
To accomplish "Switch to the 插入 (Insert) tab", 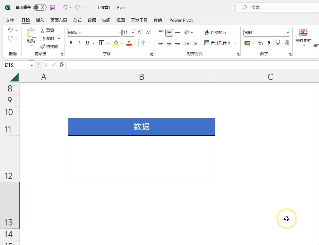I will (x=40, y=20).
